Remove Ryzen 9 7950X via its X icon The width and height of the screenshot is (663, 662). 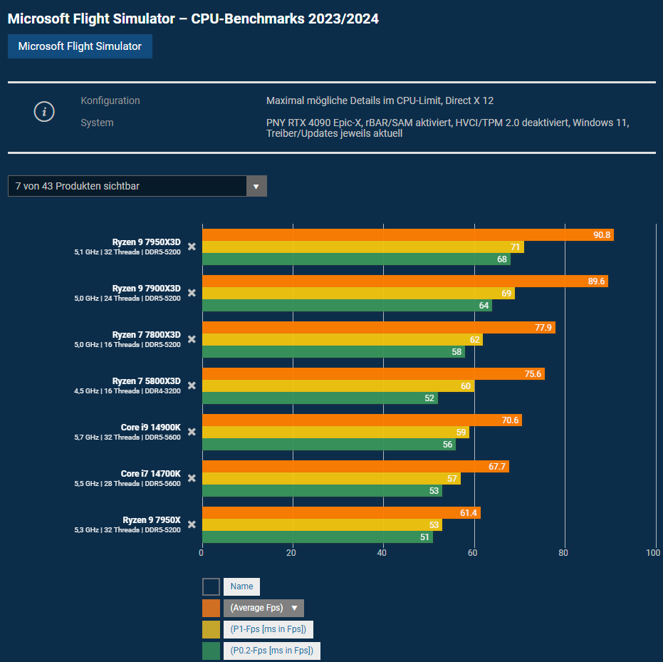coord(192,524)
